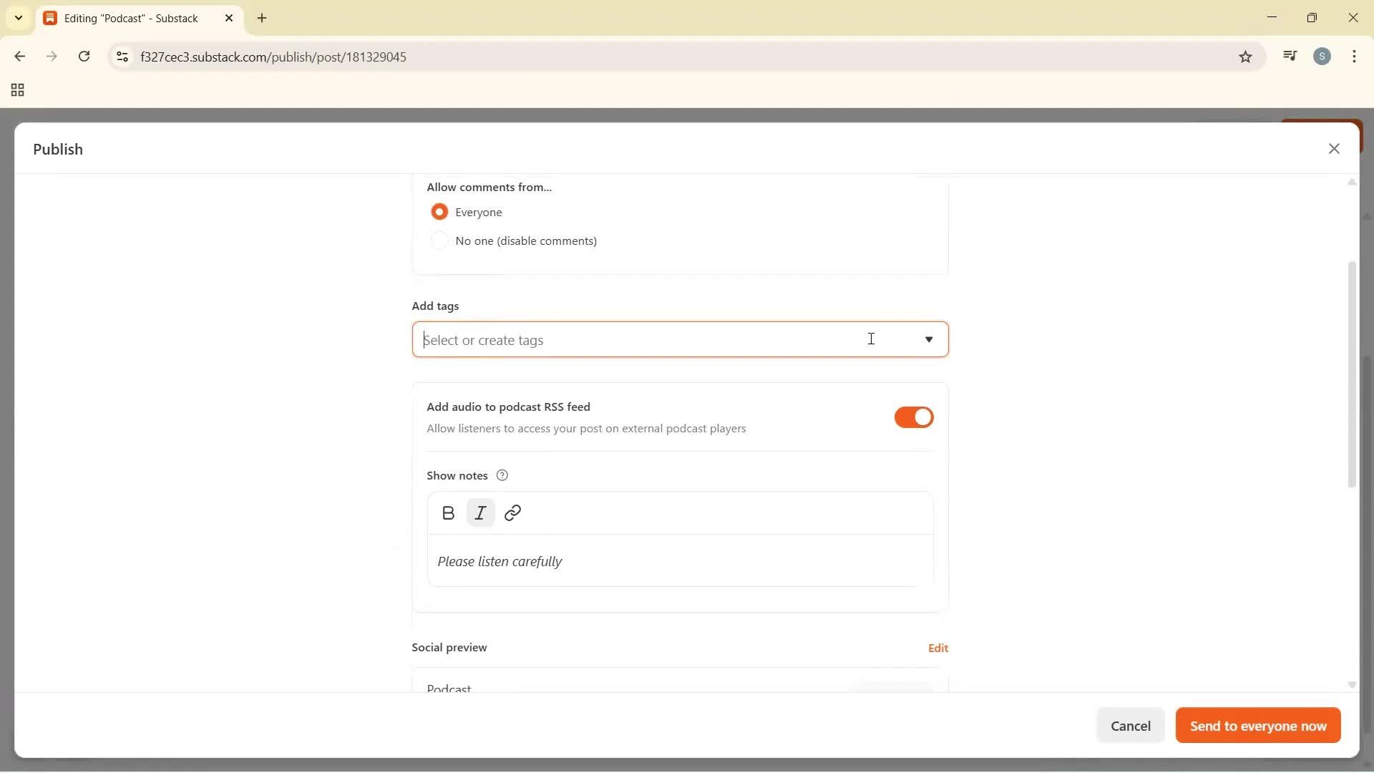
Task: Disable audio in podcast RSS feed
Action: pyautogui.click(x=913, y=417)
